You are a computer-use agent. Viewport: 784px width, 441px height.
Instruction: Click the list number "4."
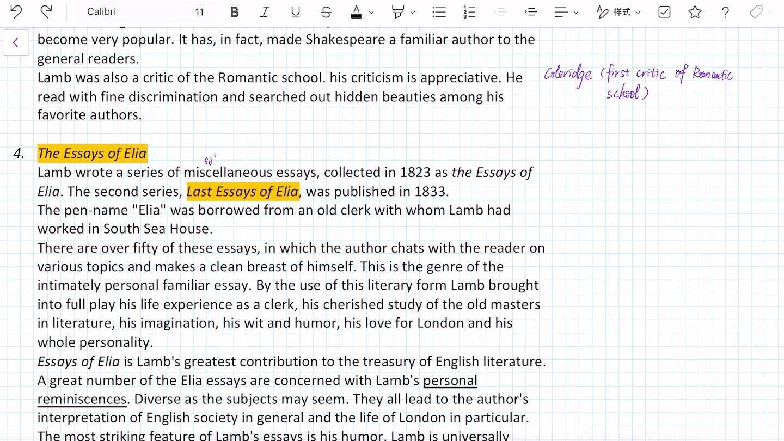[19, 154]
